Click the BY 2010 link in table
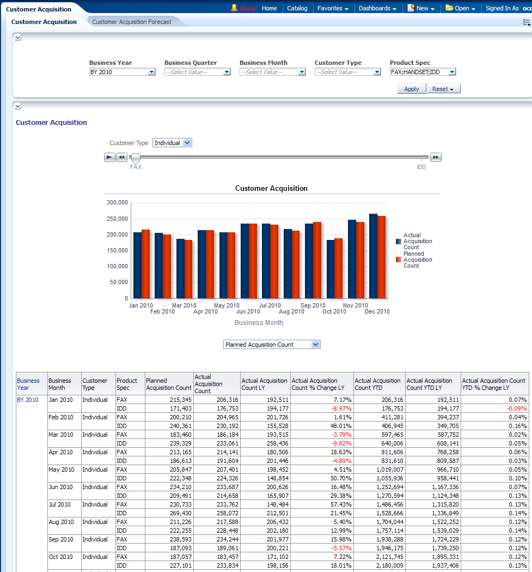The image size is (532, 572). pos(27,400)
